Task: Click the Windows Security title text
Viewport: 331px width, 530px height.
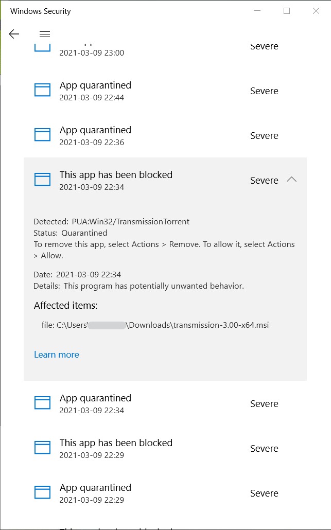Action: [x=41, y=11]
